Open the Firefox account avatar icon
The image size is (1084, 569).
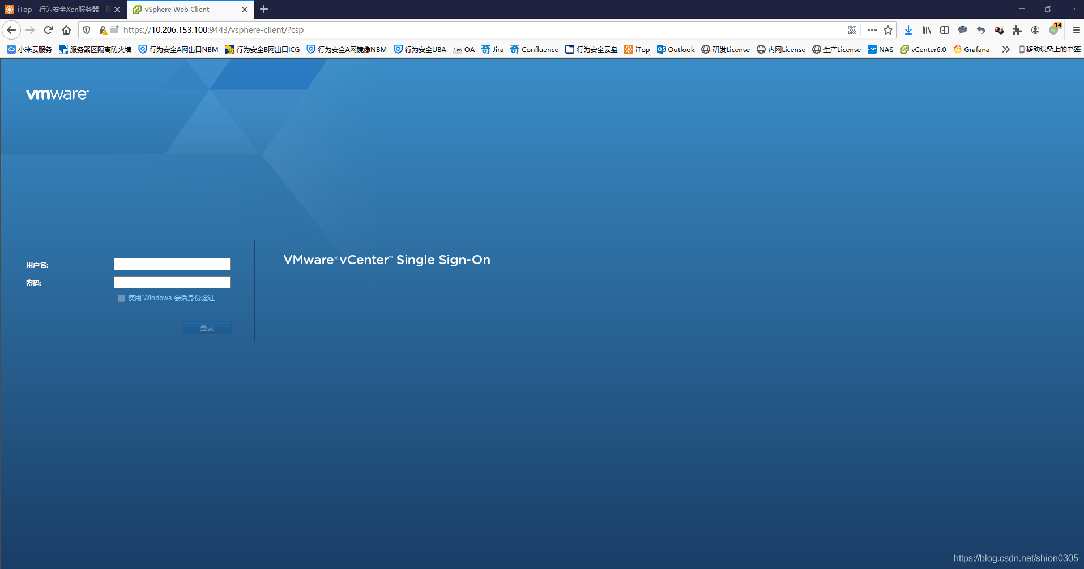click(x=1035, y=30)
